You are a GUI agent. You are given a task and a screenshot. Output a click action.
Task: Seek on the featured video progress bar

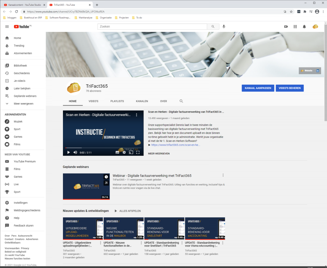coord(103,148)
